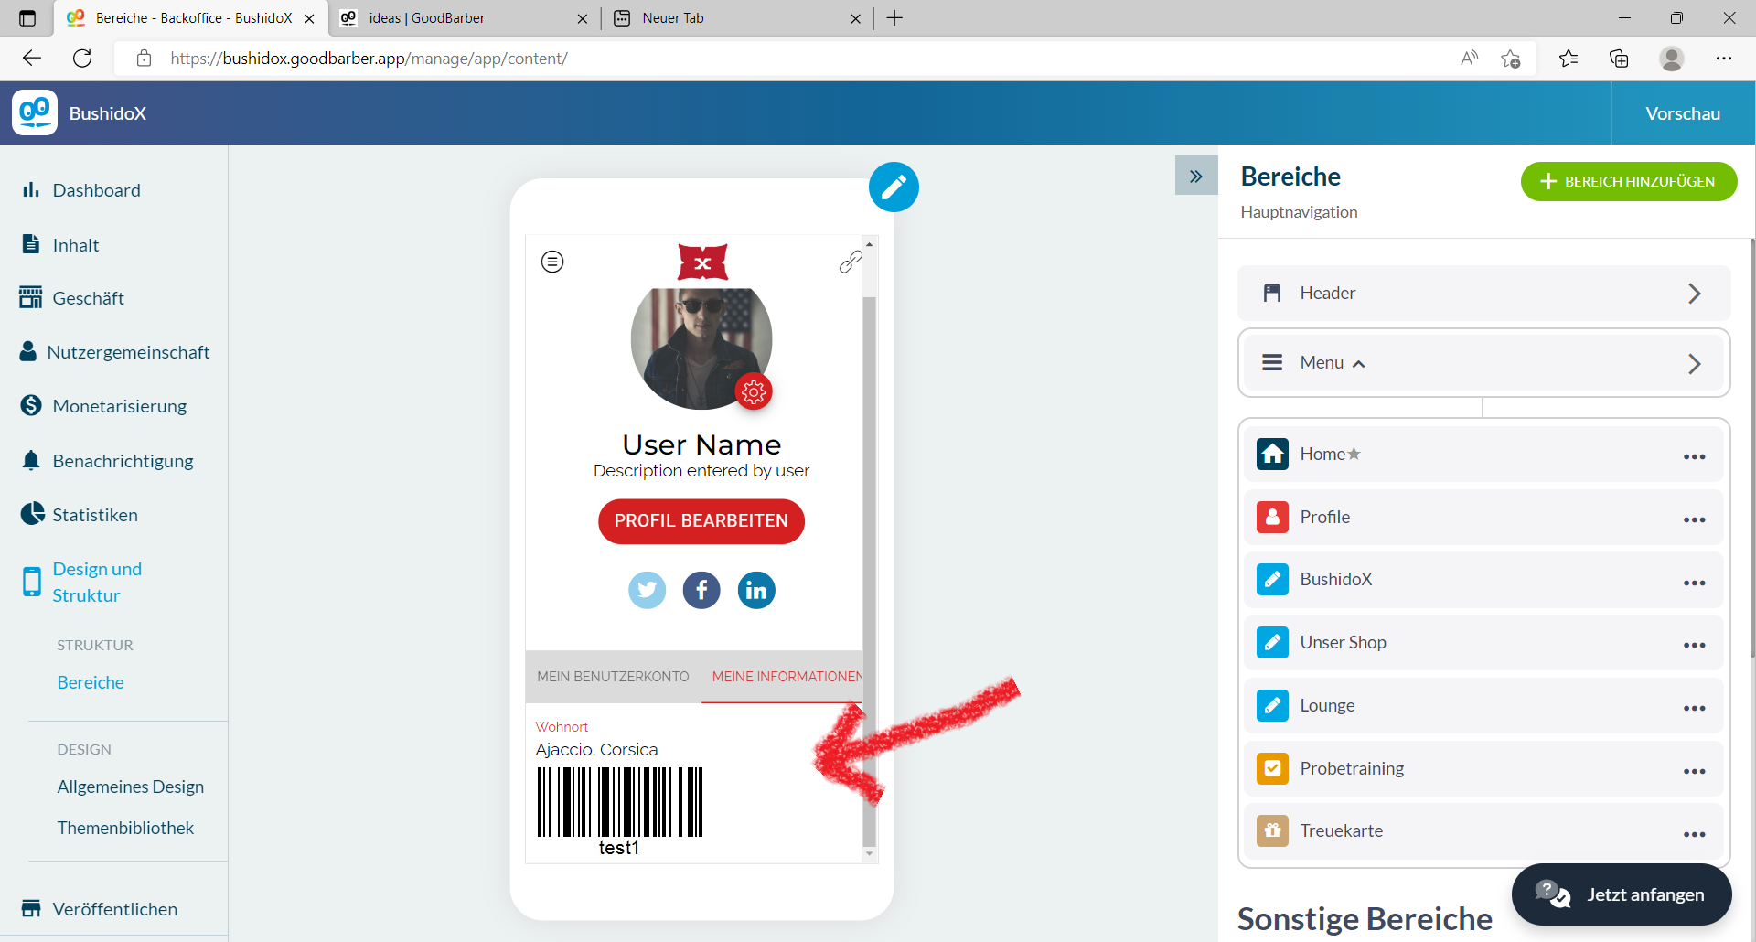The height and width of the screenshot is (942, 1756).
Task: Open options menu for Home section
Action: point(1695,456)
